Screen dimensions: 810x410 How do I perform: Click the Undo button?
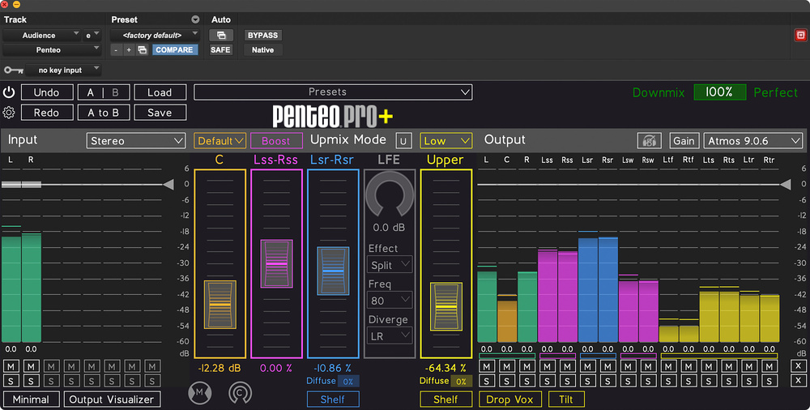[x=47, y=92]
